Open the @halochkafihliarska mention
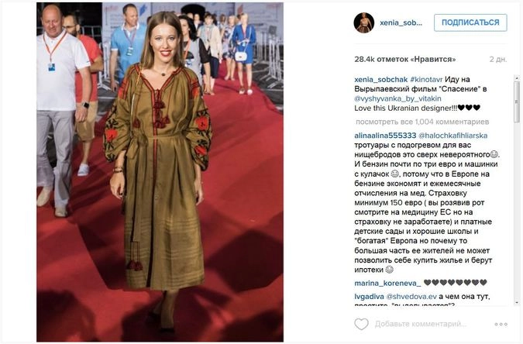The height and width of the screenshot is (344, 523). tap(453, 136)
